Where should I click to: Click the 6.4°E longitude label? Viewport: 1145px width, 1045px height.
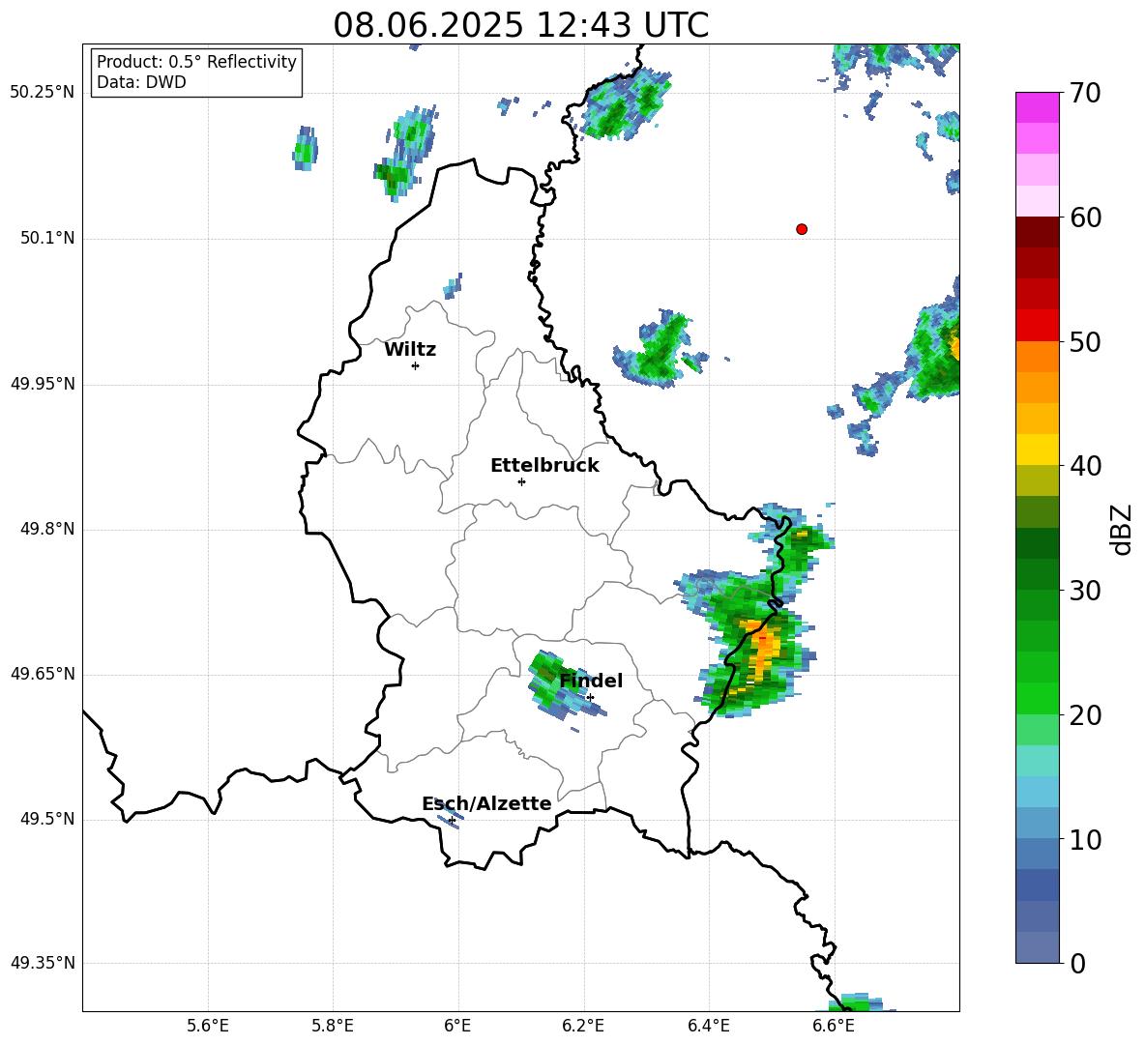708,1026
